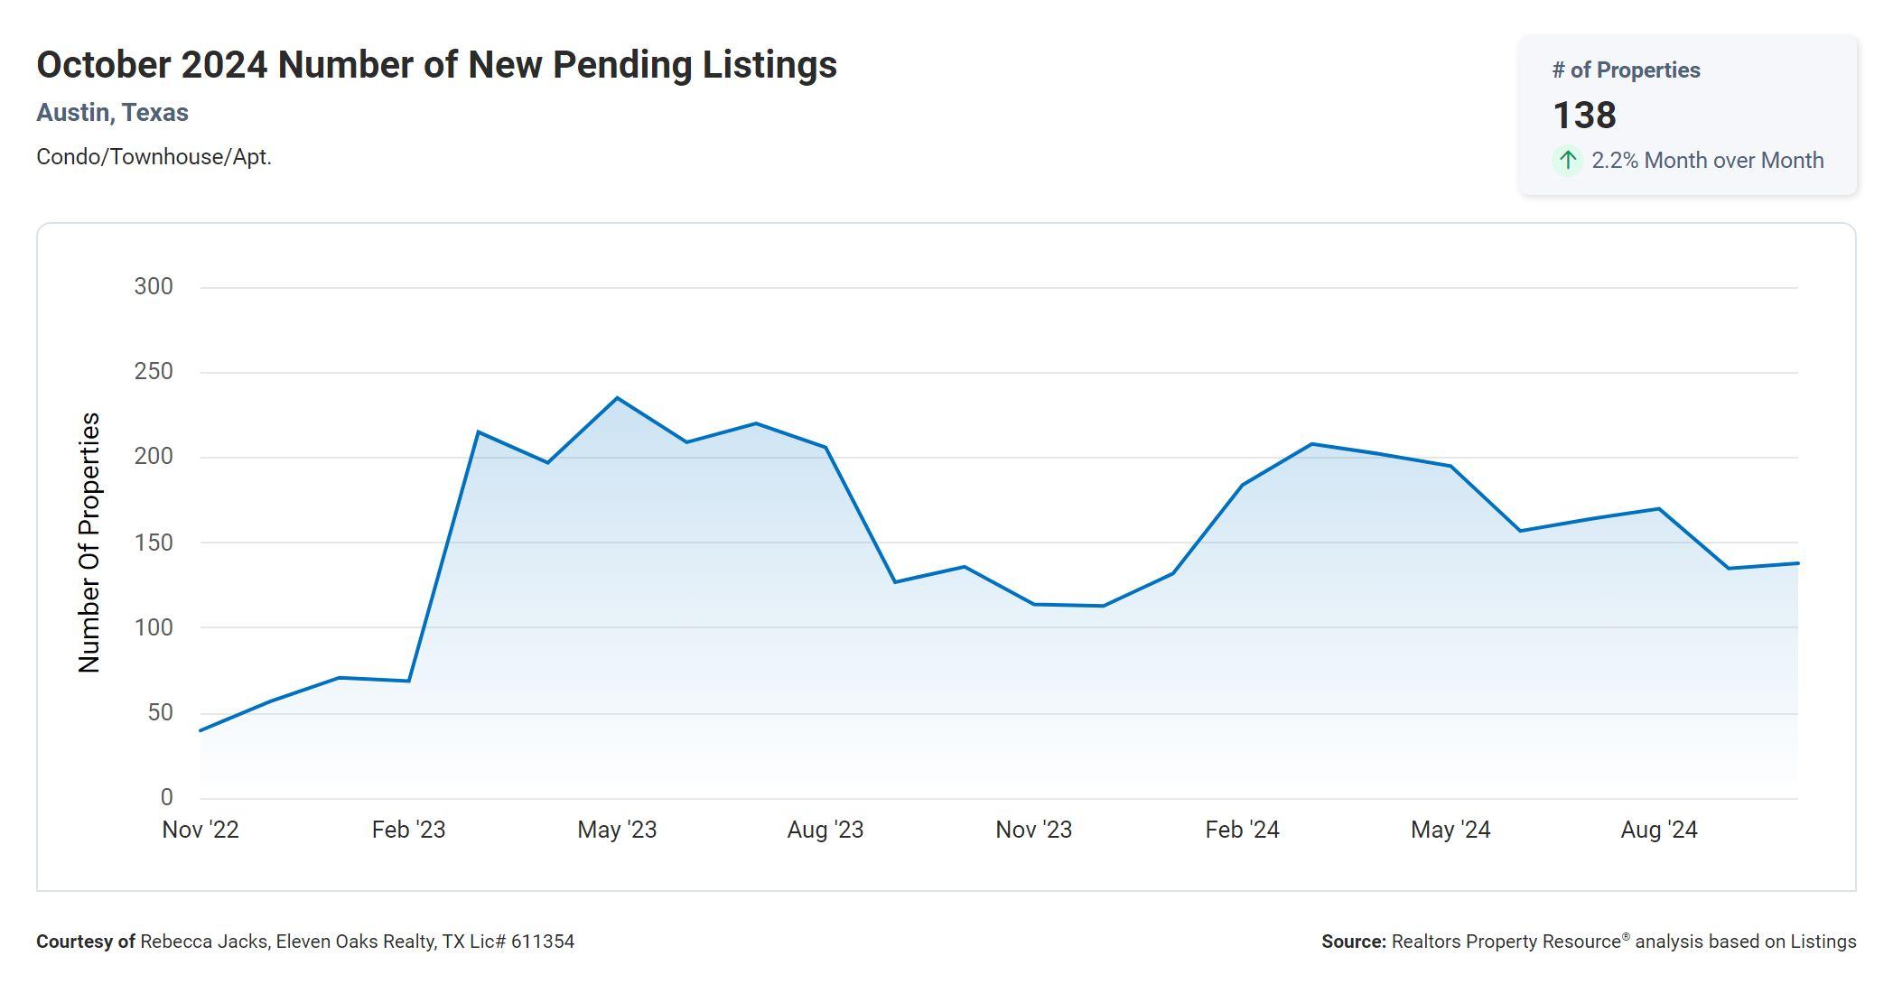Viewport: 1893px width, 993px height.
Task: Click the 2.2% Month over Month text
Action: point(1707,161)
